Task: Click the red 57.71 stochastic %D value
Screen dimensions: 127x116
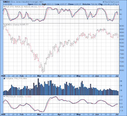Action: (x=42, y=7)
